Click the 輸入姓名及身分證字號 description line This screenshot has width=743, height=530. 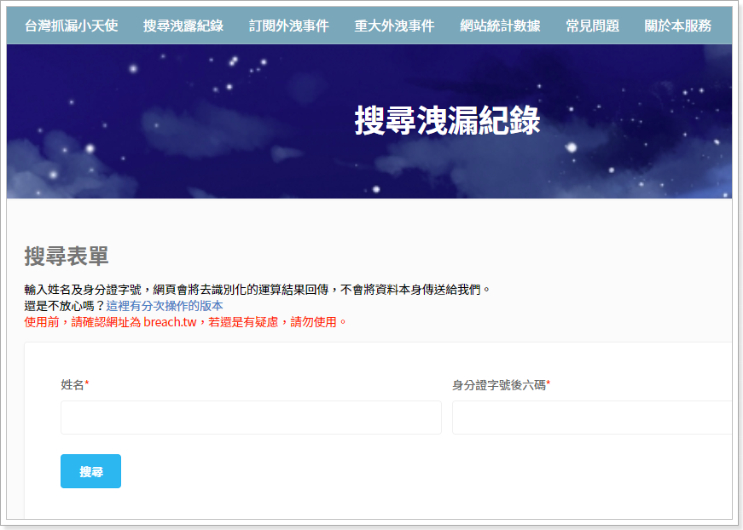258,290
